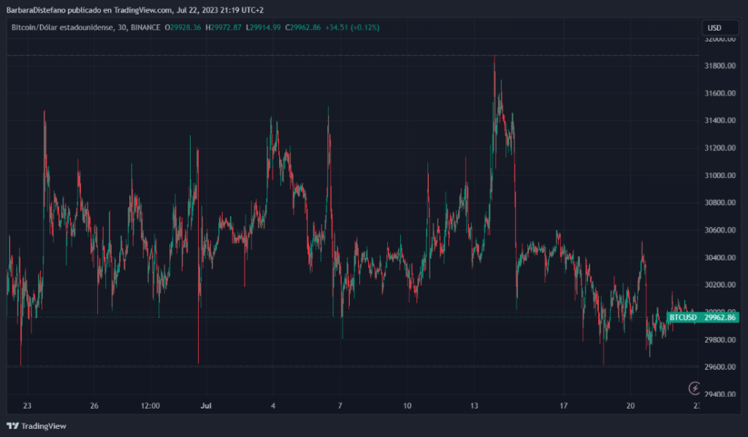Click the 30600.00 level on price scale
Image resolution: width=748 pixels, height=437 pixels.
click(719, 231)
